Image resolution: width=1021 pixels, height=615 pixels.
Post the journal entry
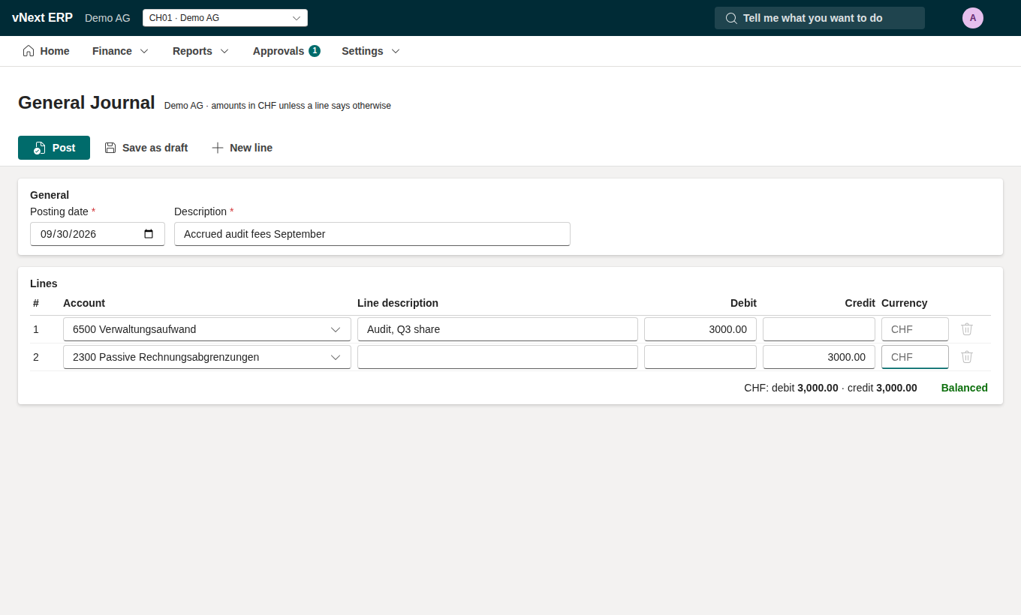[x=54, y=148]
